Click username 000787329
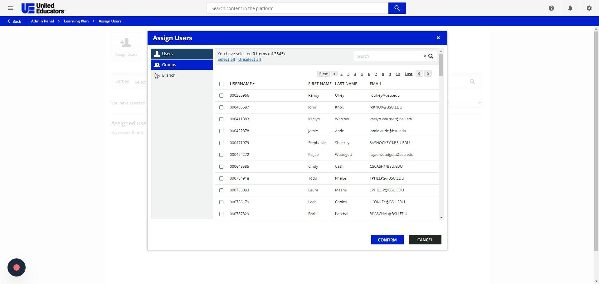The image size is (599, 284). [x=239, y=214]
